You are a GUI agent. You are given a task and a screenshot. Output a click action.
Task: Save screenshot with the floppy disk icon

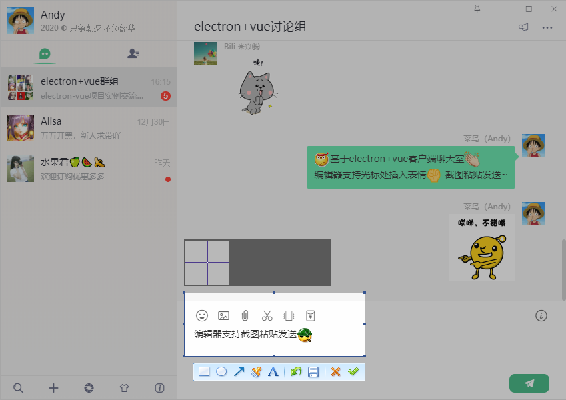point(313,371)
